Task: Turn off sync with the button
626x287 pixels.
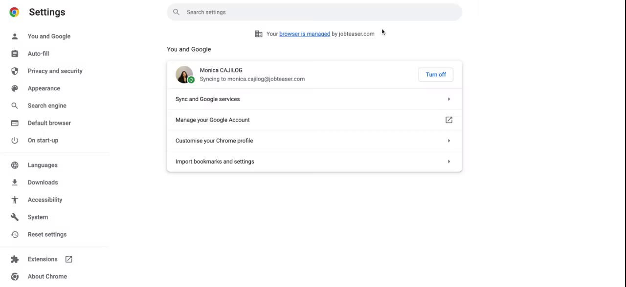Action: tap(435, 75)
